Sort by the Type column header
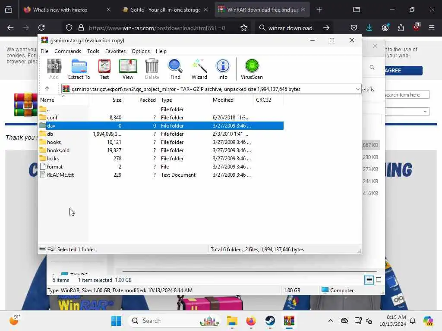The height and width of the screenshot is (331, 442). coord(184,100)
